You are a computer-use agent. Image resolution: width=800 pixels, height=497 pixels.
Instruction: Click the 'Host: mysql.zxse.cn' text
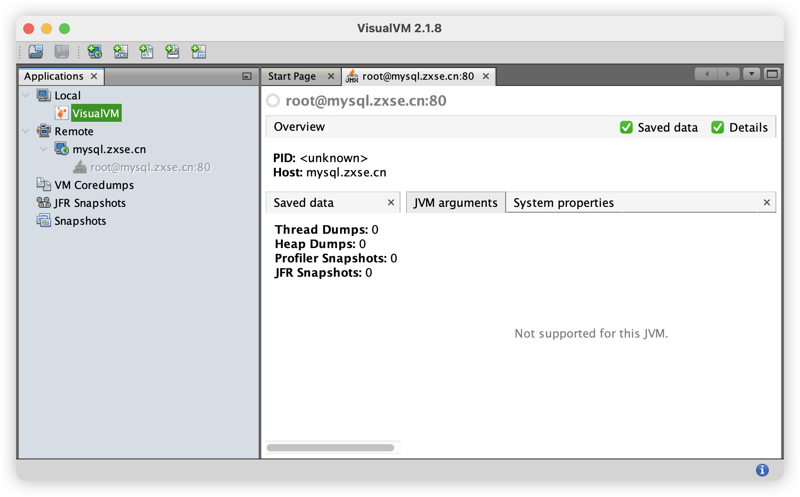click(330, 172)
